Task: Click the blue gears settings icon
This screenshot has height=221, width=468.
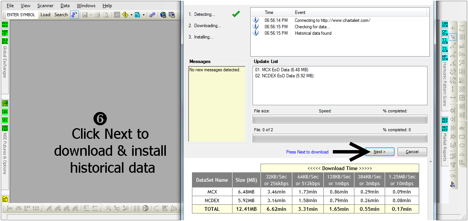Action: point(152,15)
